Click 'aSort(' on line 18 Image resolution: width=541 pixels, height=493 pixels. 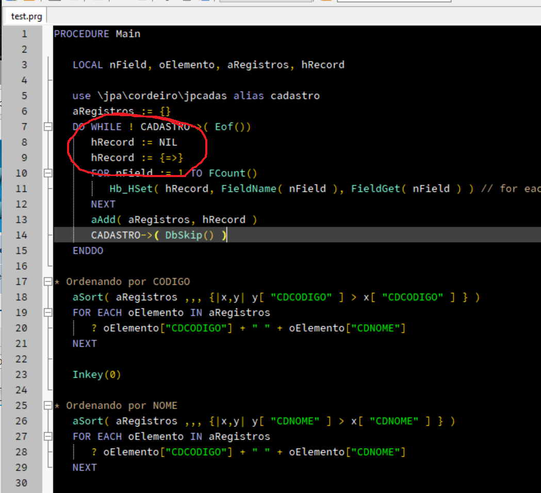click(x=91, y=297)
